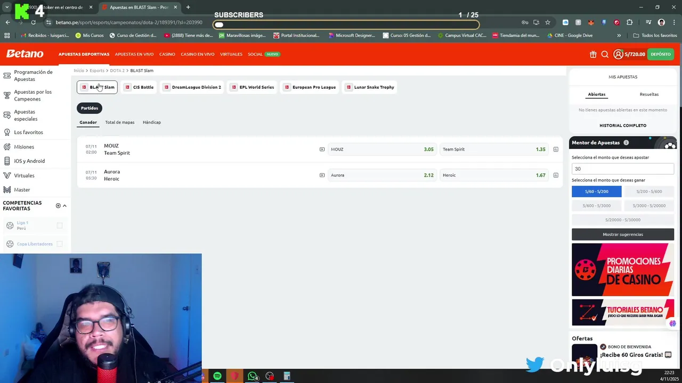Select CIS Battle tournament chip

(x=139, y=87)
